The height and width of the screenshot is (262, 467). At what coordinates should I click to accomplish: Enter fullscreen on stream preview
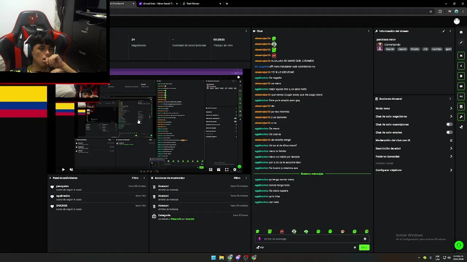pyautogui.click(x=227, y=170)
